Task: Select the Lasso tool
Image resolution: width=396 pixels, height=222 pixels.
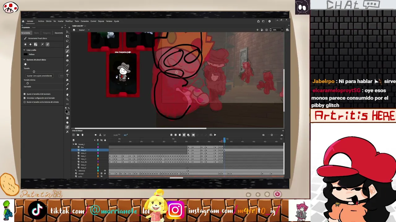Action: pyautogui.click(x=67, y=41)
